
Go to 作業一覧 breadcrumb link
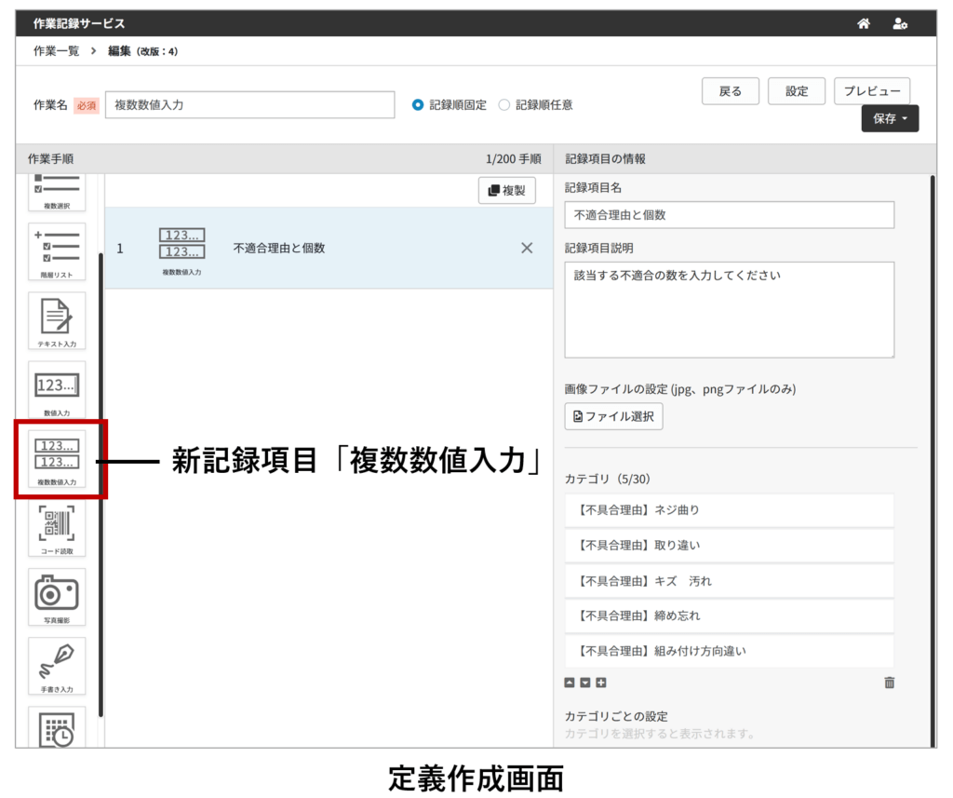[x=56, y=51]
